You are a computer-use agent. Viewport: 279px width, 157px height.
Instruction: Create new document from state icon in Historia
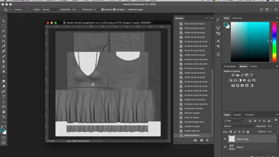click(195, 140)
